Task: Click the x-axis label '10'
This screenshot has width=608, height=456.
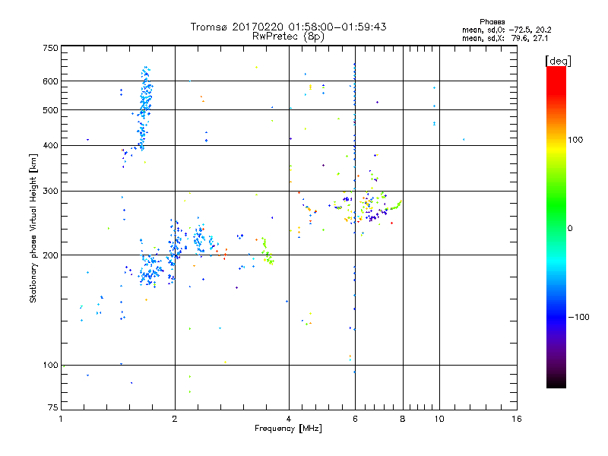Action: (x=439, y=419)
